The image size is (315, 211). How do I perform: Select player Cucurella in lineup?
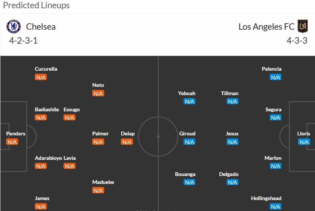tap(46, 69)
